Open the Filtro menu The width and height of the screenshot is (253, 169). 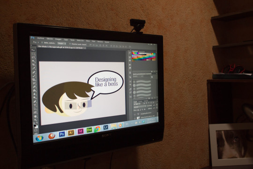point(88,41)
